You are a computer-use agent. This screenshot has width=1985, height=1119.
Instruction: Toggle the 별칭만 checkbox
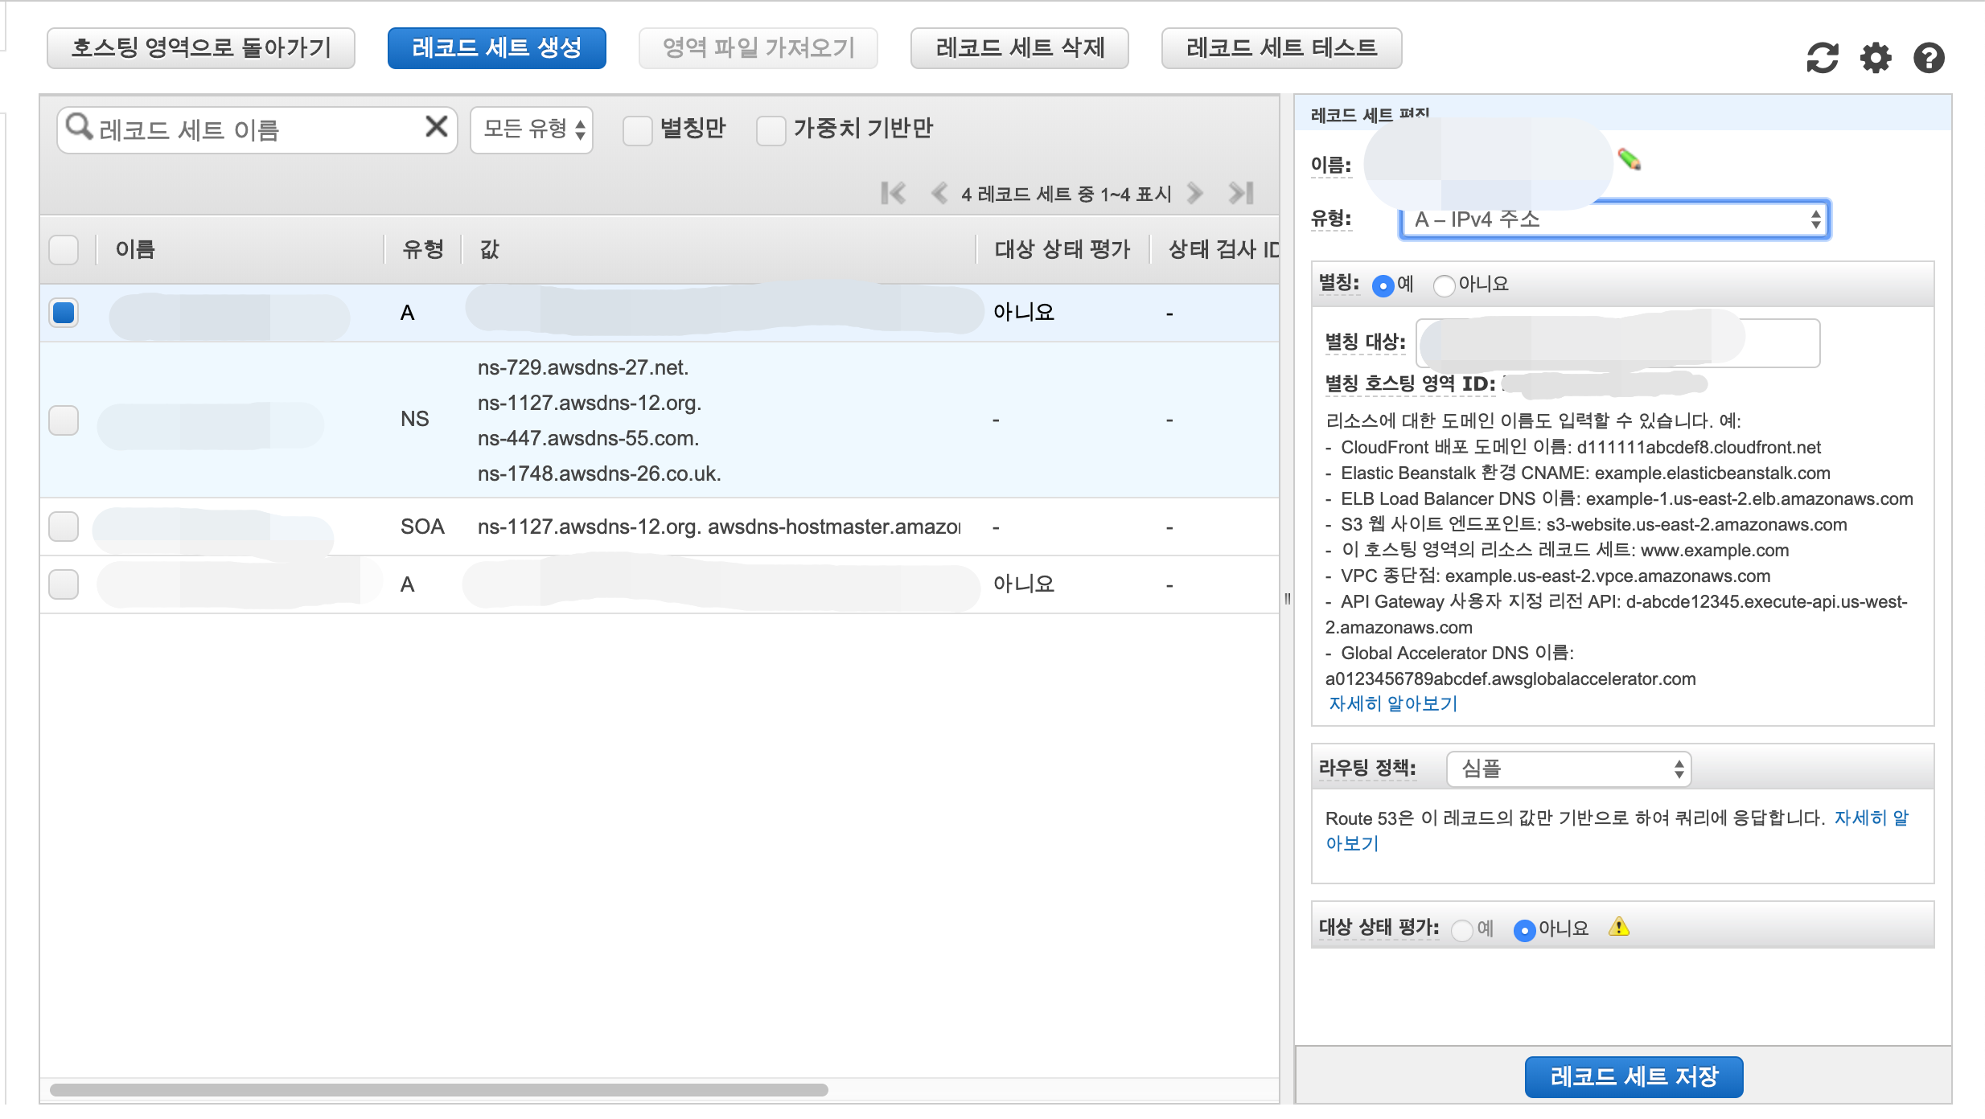[x=637, y=129]
